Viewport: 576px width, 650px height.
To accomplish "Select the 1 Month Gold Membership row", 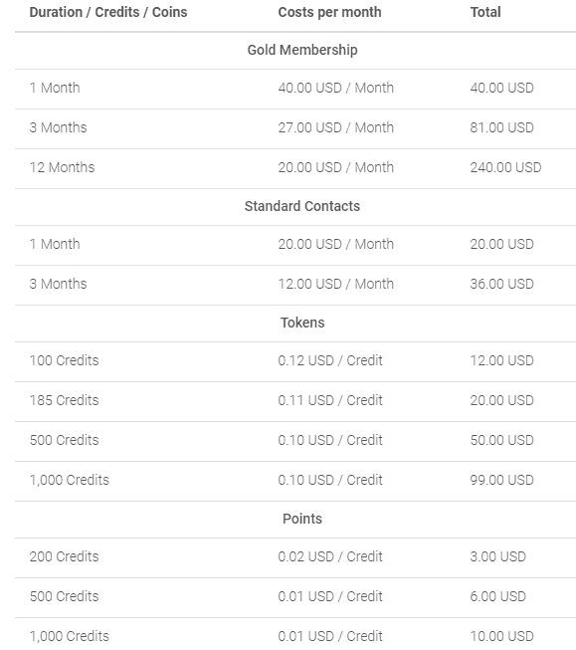I will click(x=295, y=90).
